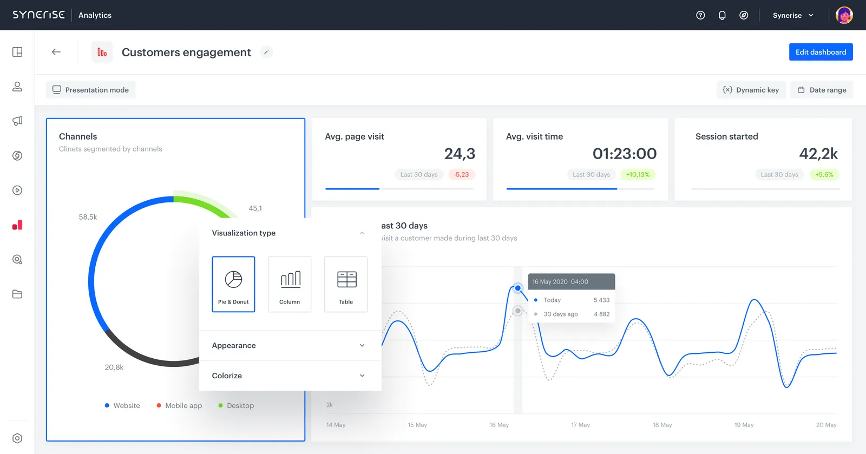
Task: Open the automation play sidebar icon
Action: pyautogui.click(x=17, y=190)
